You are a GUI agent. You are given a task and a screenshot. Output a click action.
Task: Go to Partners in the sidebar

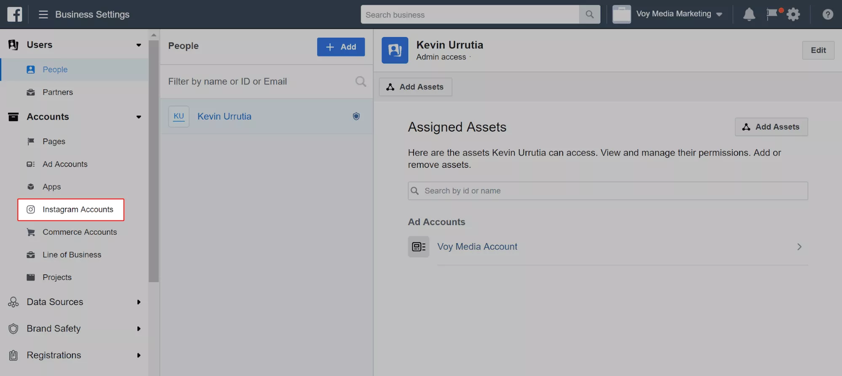point(58,92)
